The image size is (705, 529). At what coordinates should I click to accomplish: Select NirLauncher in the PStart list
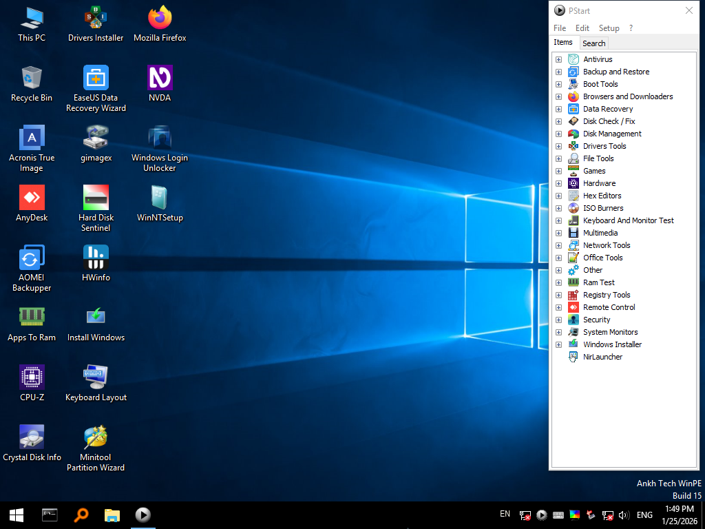pyautogui.click(x=602, y=357)
